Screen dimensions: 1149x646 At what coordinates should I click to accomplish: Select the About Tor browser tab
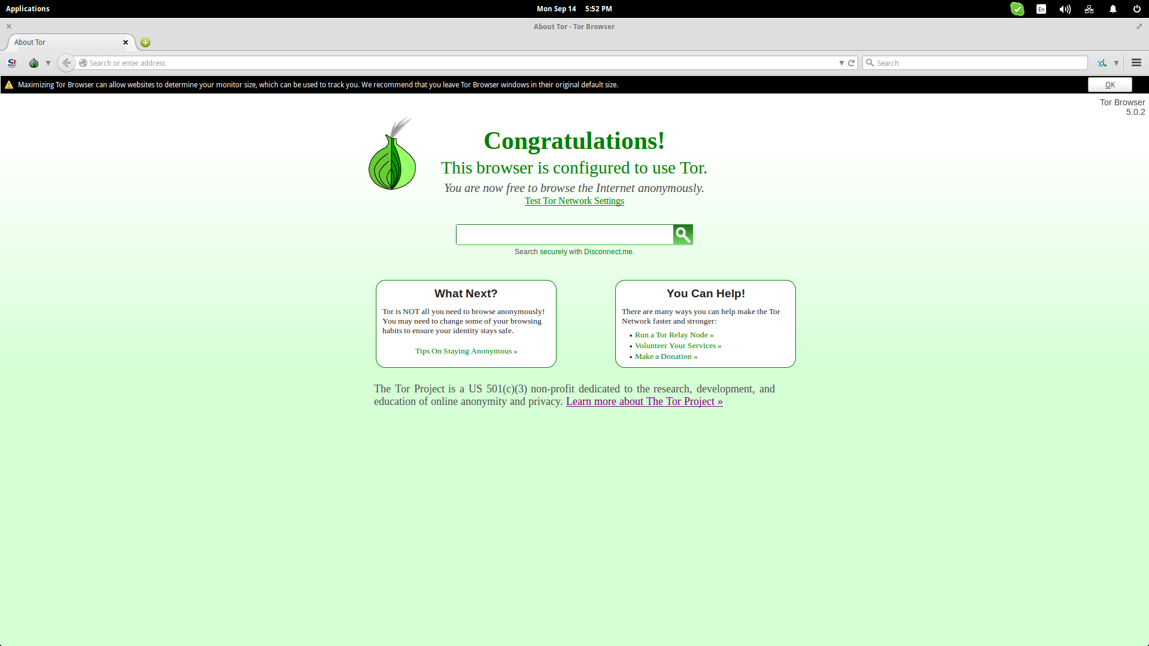[x=67, y=42]
